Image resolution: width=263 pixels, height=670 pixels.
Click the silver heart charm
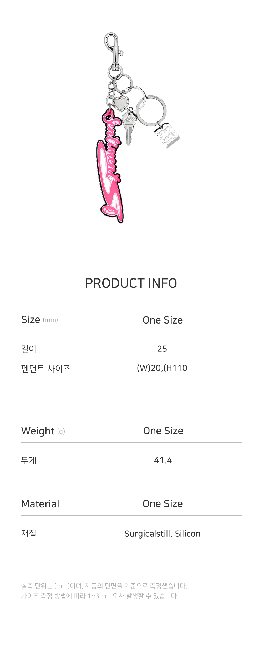[x=121, y=104]
